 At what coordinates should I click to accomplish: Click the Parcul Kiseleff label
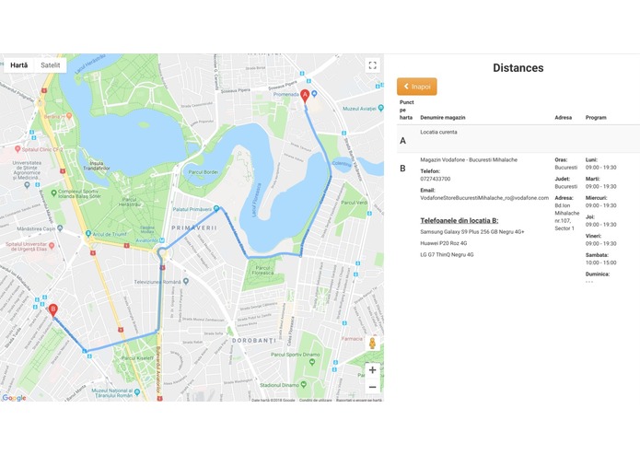pyautogui.click(x=137, y=358)
